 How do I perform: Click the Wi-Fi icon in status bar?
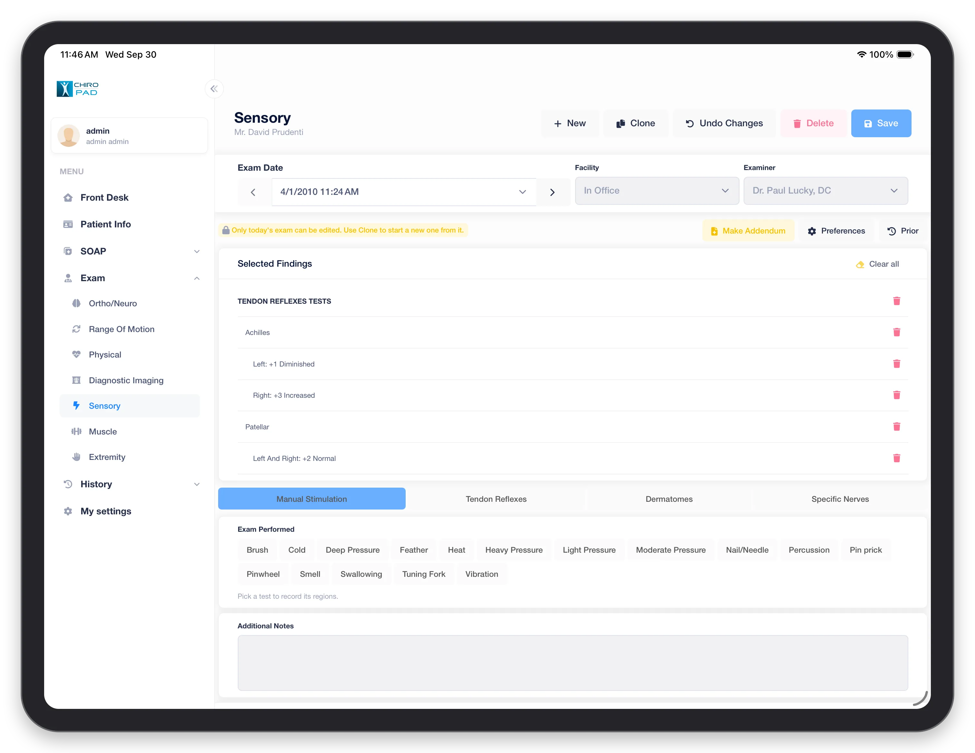click(862, 54)
